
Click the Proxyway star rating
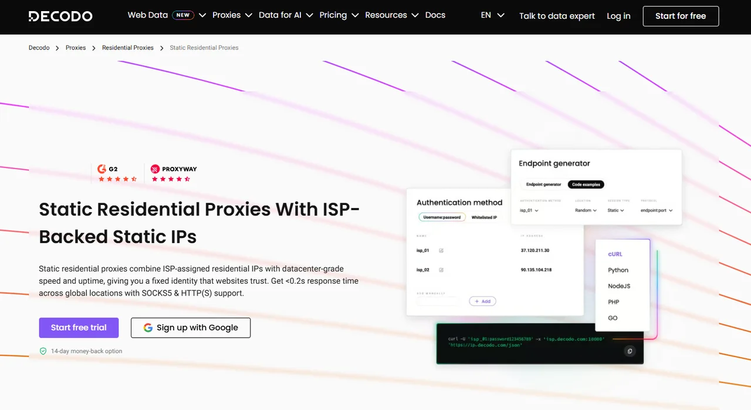pos(171,179)
